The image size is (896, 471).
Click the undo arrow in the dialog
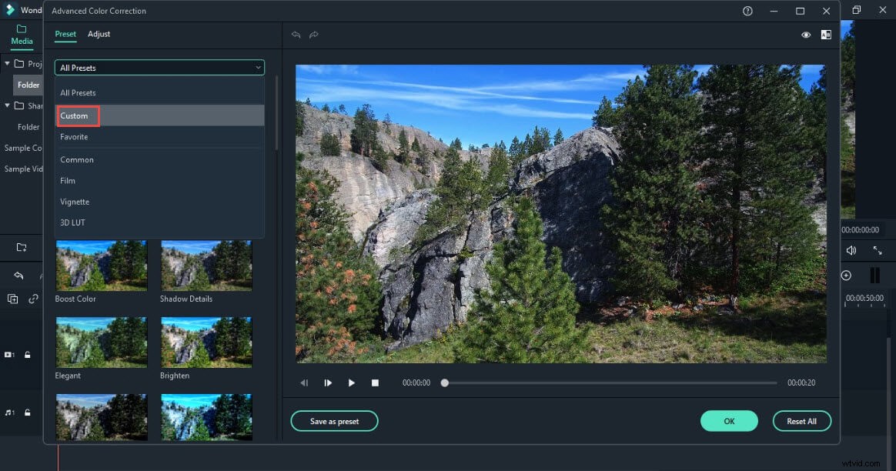click(x=296, y=35)
